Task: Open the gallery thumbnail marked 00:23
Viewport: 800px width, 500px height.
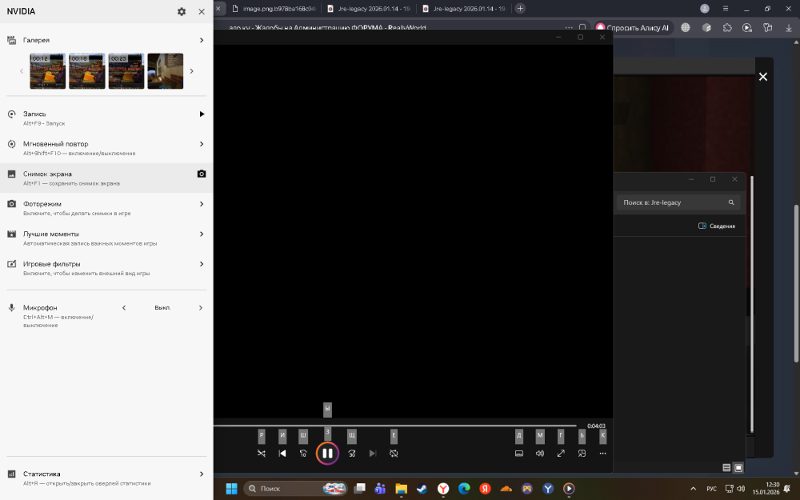Action: pos(126,71)
